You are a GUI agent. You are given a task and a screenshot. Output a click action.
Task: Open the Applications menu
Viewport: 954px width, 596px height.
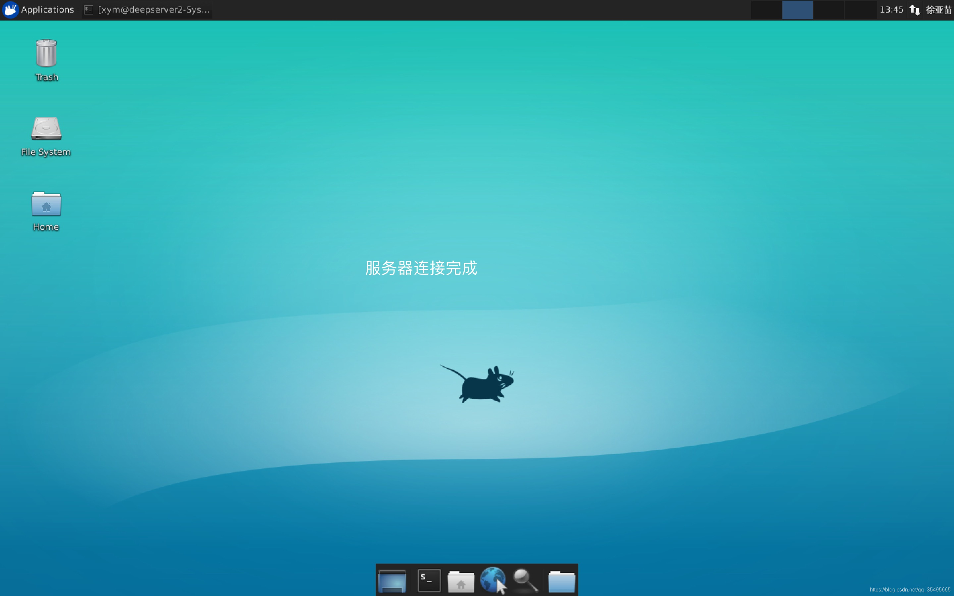(39, 10)
